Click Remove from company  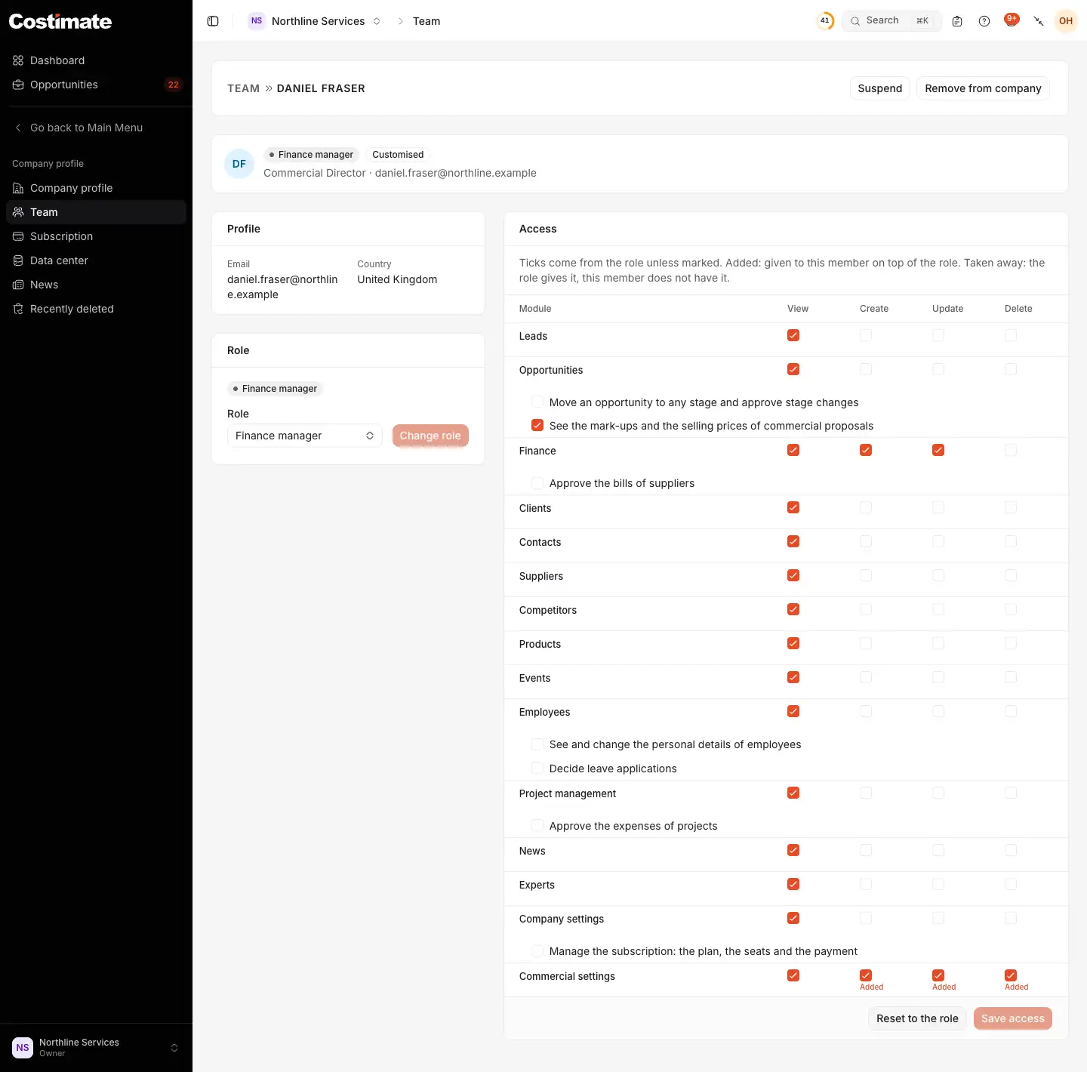point(983,88)
